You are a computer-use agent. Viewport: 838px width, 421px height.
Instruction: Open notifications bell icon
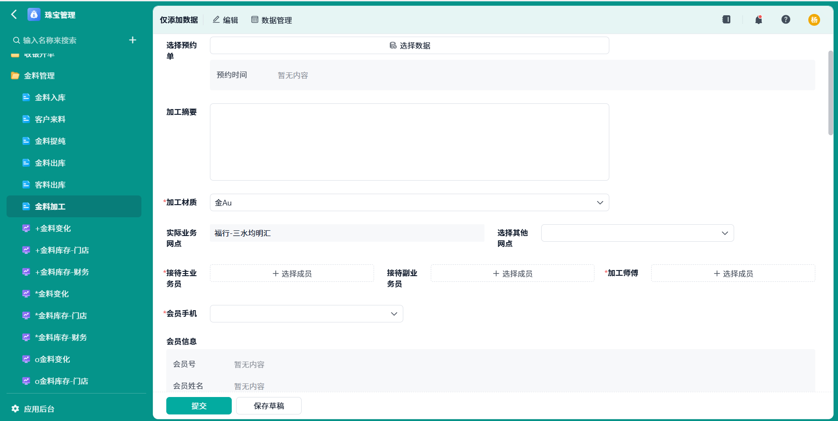759,20
